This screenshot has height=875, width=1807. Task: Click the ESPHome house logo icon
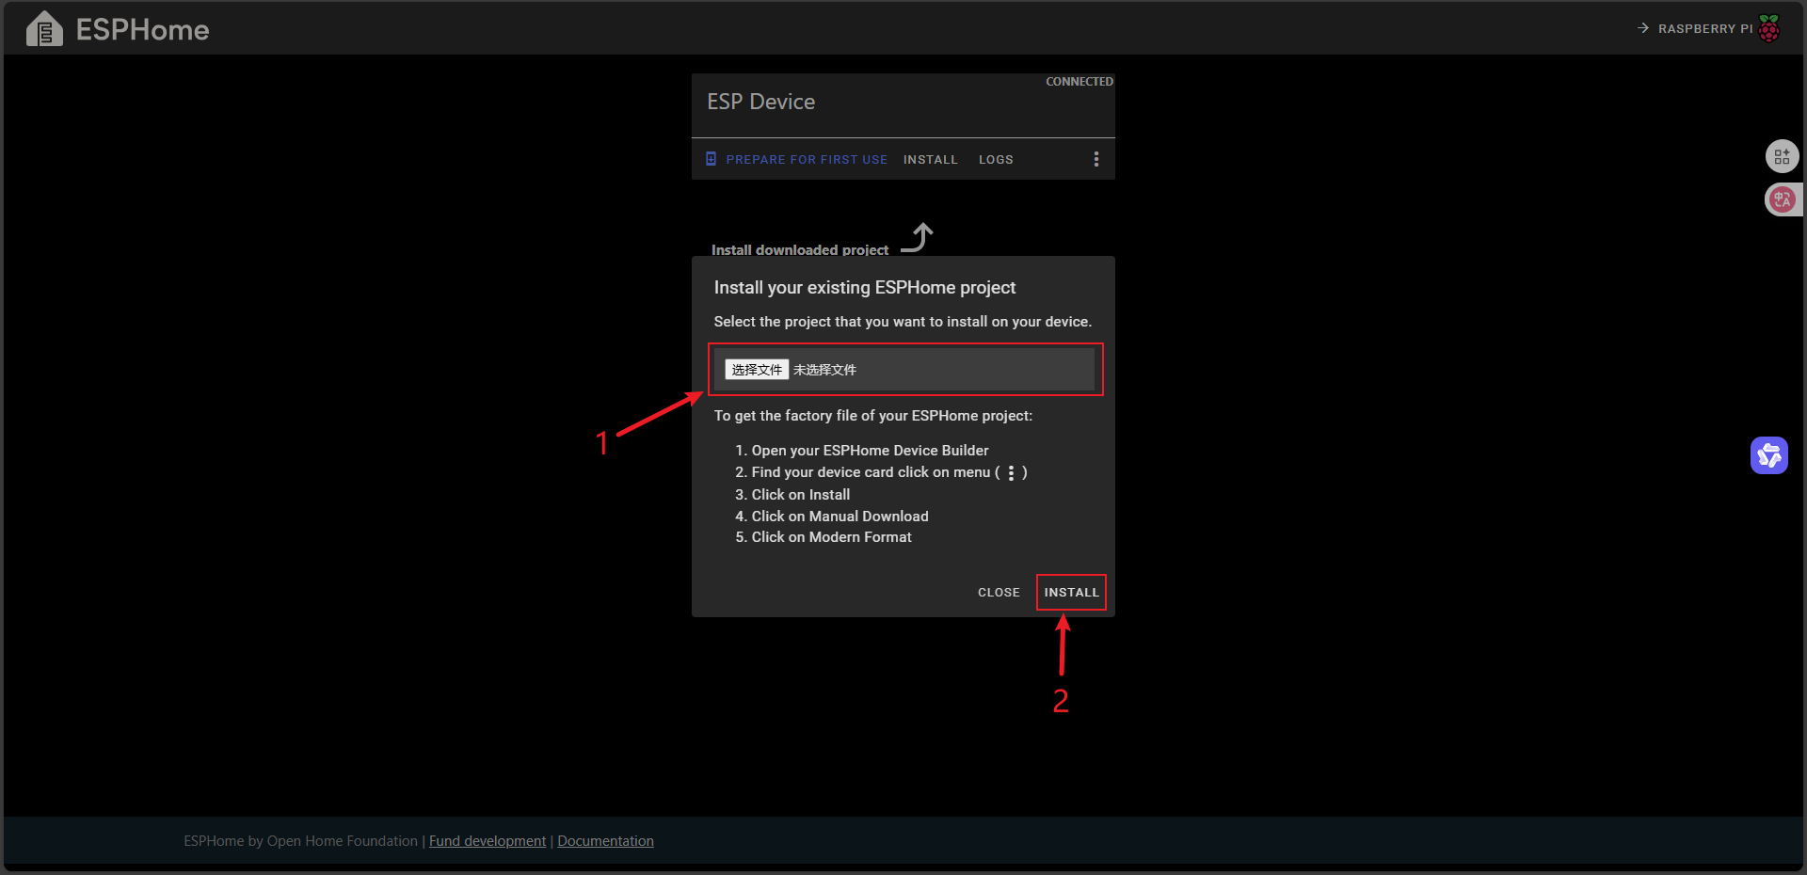[44, 29]
